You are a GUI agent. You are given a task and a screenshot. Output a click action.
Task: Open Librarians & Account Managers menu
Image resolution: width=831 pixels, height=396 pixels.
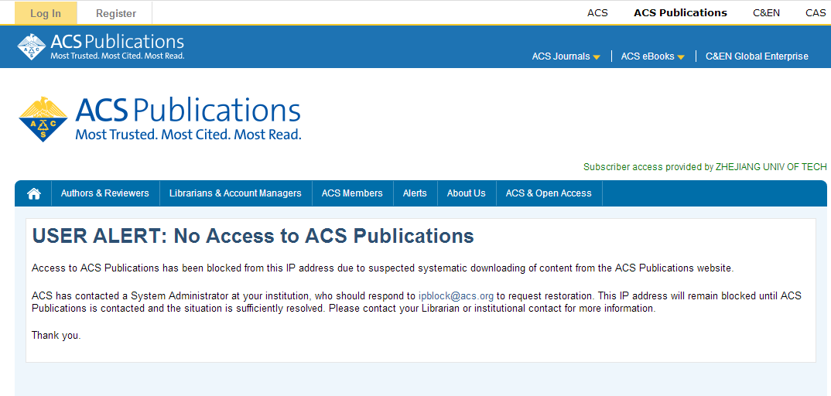tap(235, 193)
